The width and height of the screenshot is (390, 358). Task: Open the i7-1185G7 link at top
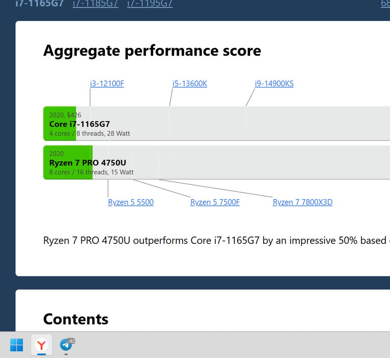(x=95, y=4)
